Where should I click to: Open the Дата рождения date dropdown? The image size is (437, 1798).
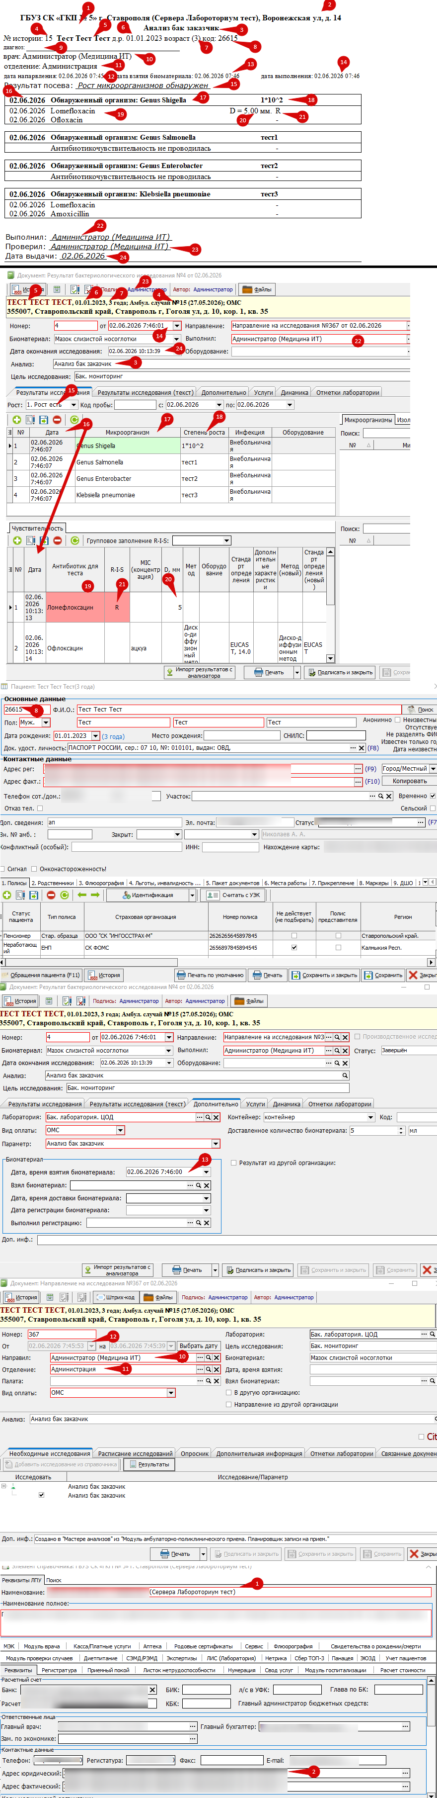(x=95, y=736)
